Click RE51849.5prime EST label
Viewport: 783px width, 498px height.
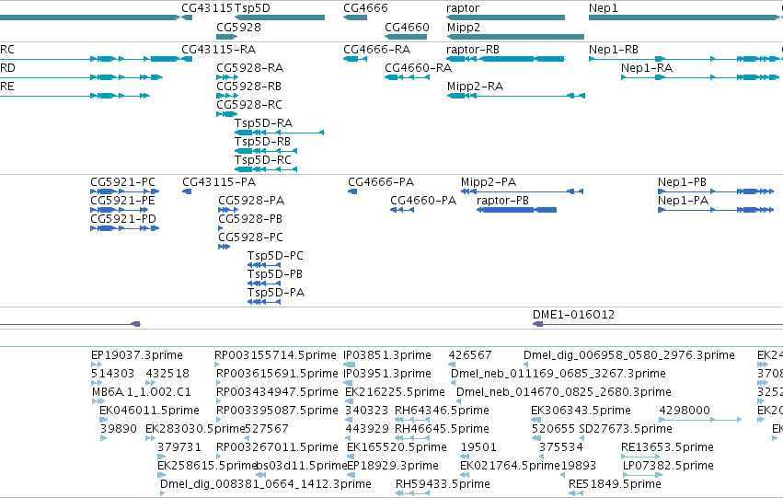(615, 484)
